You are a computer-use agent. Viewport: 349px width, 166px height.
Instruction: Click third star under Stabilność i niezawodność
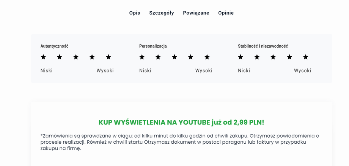click(x=273, y=57)
